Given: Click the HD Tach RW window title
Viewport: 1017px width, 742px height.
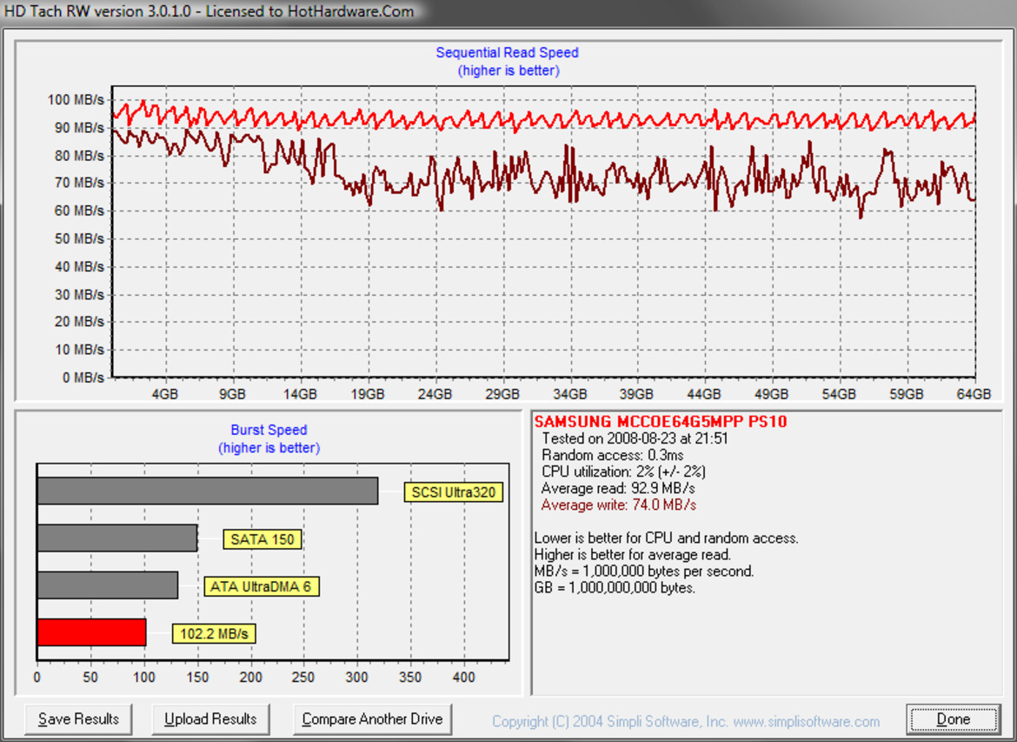Looking at the screenshot, I should (x=209, y=11).
